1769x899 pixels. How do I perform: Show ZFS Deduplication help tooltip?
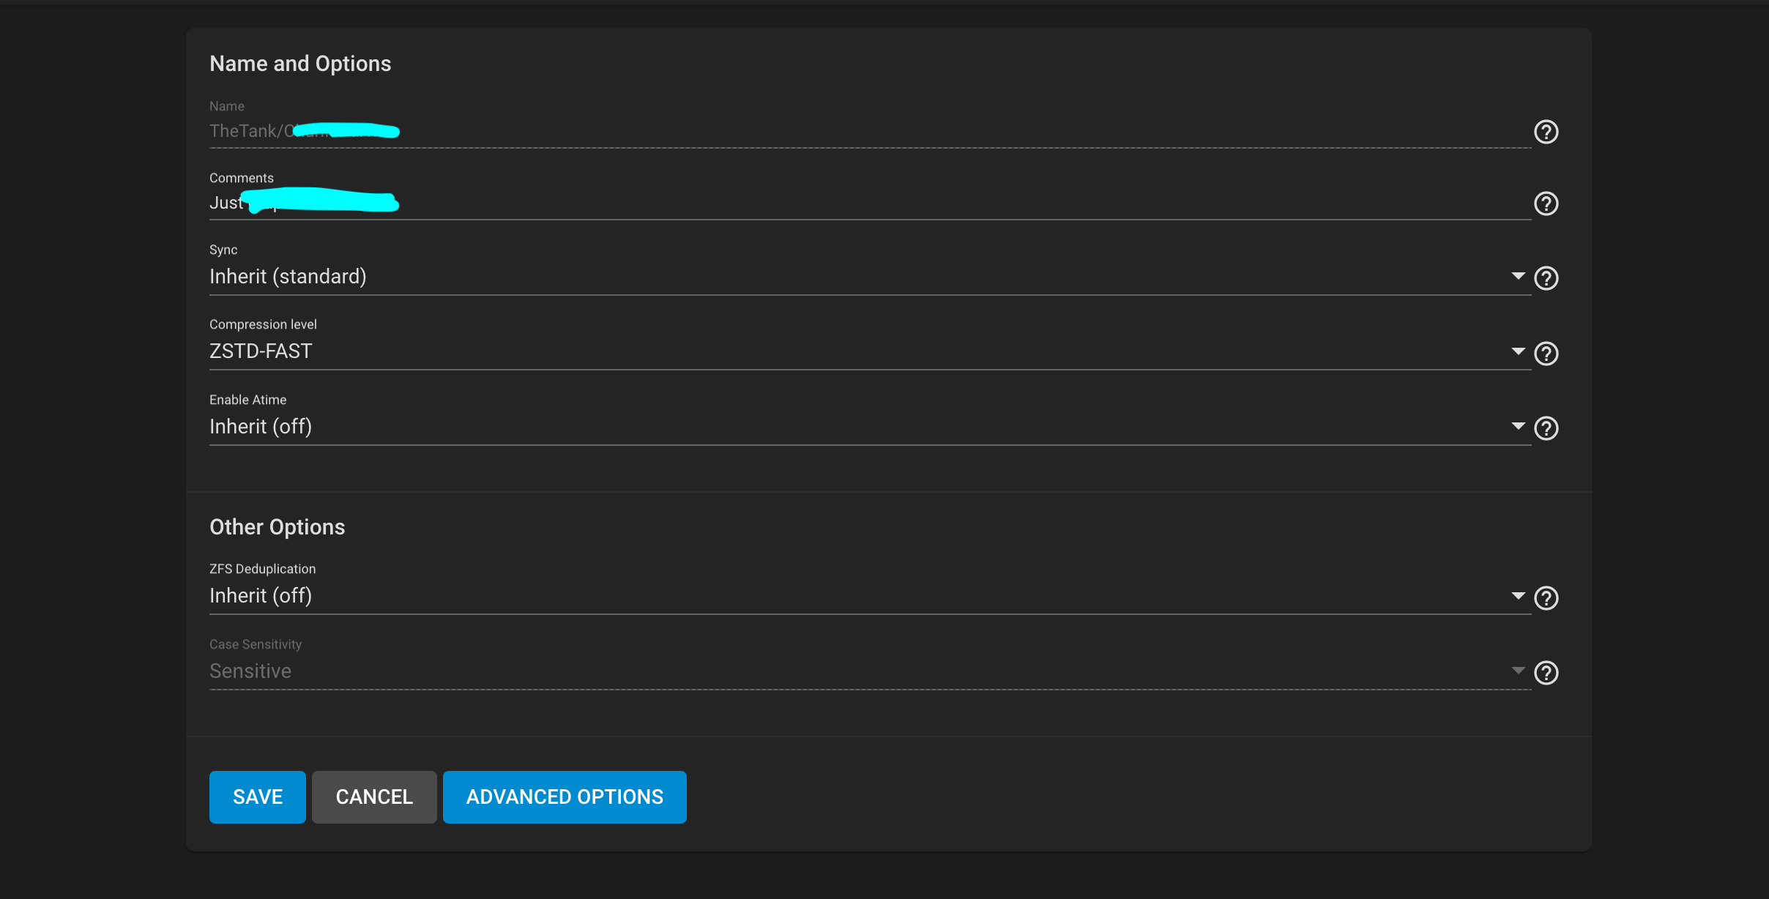(x=1546, y=598)
